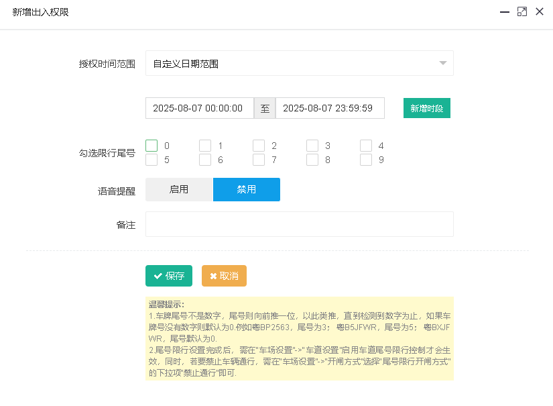Click the 勾选限行尾号 label

point(107,153)
